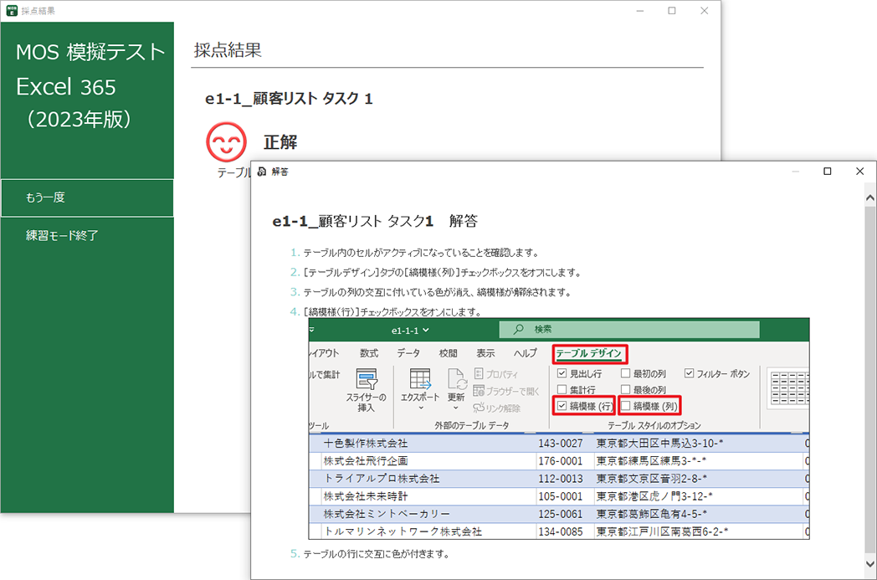Toggle the 縞模様 (行) checkbox
Screen dimensions: 877x580
click(562, 406)
